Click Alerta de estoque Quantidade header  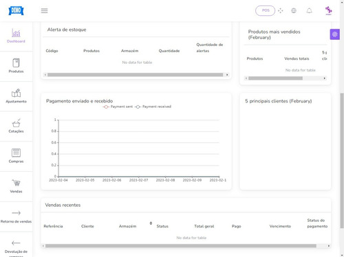pos(169,51)
